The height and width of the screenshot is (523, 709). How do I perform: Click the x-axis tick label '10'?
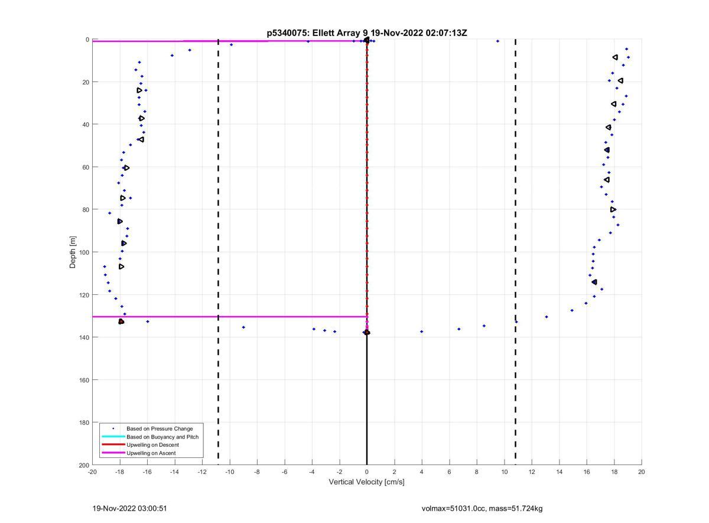click(x=504, y=472)
